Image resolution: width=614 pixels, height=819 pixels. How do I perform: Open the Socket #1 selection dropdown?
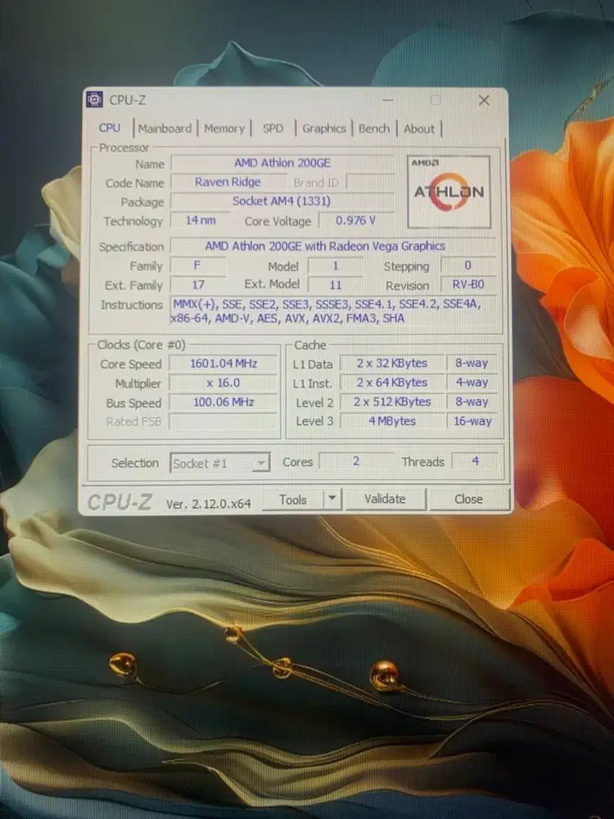[x=219, y=463]
